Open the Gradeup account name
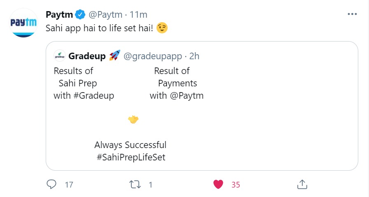This screenshot has height=197, width=369. (87, 56)
